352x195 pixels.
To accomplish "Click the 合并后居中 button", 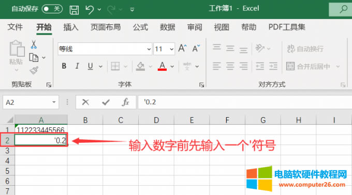I will 309,67.
